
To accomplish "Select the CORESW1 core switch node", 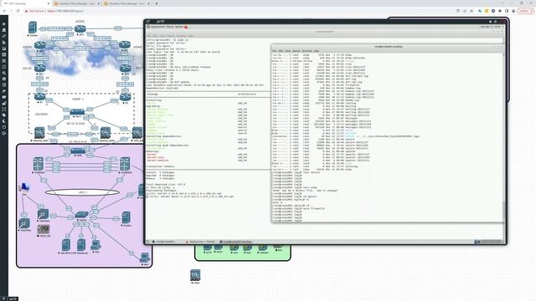I will [x=39, y=164].
